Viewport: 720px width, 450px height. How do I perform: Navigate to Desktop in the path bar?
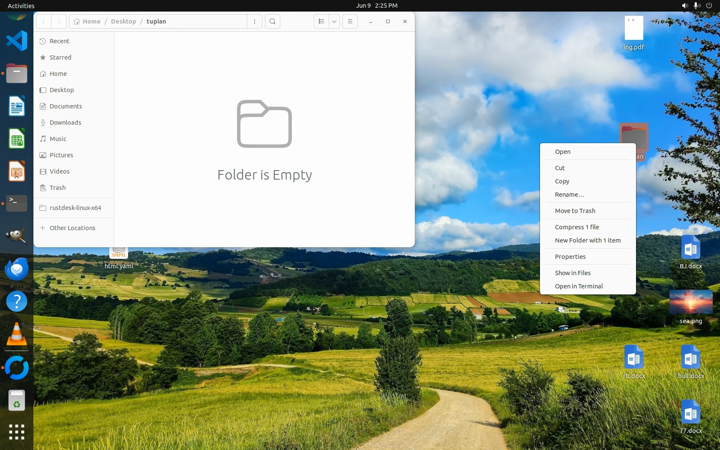(123, 21)
